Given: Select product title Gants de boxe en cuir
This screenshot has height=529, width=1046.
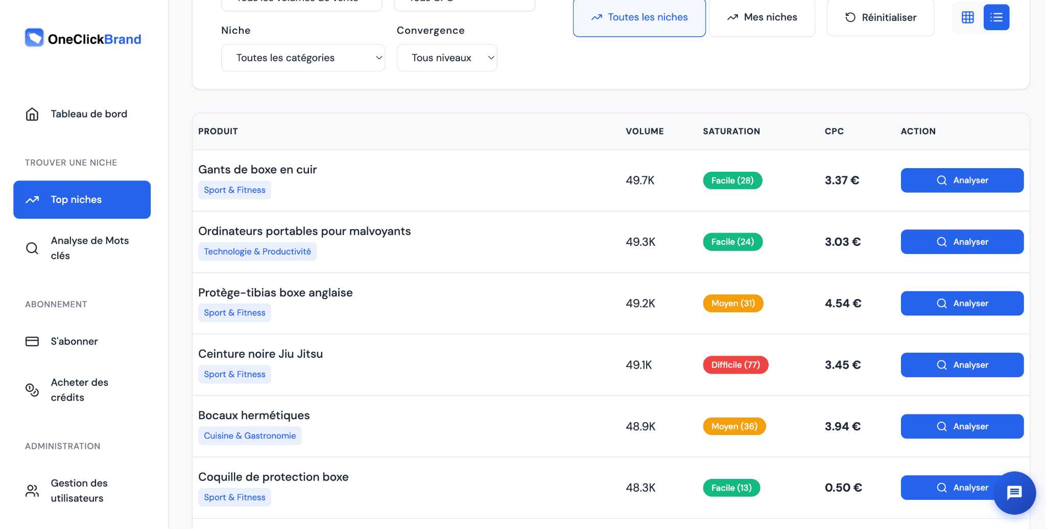Looking at the screenshot, I should [257, 170].
